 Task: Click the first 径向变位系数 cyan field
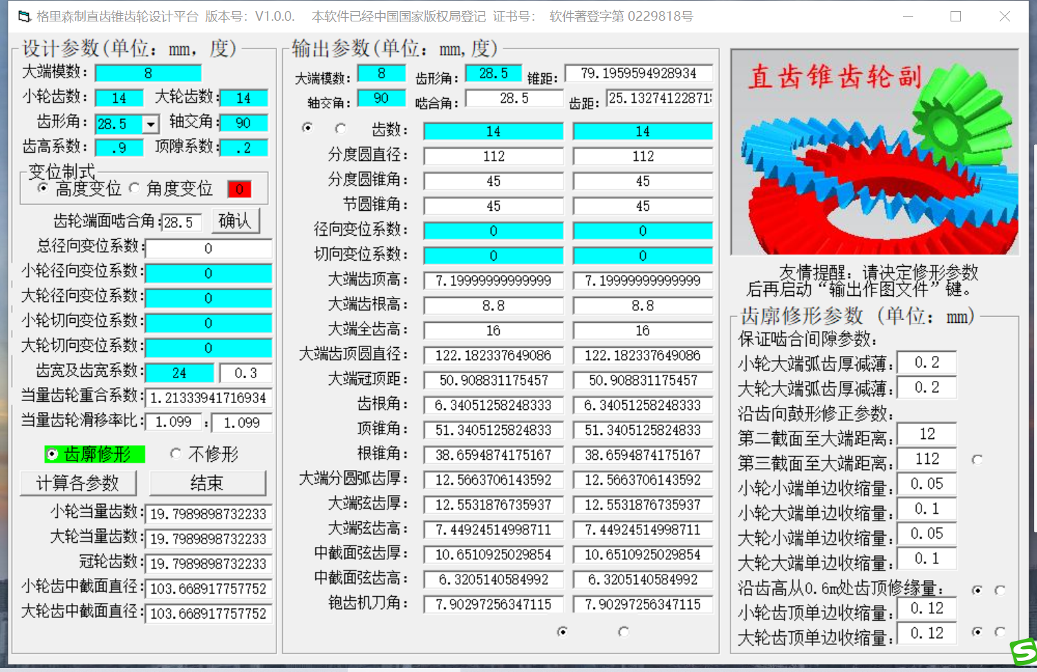tap(494, 231)
